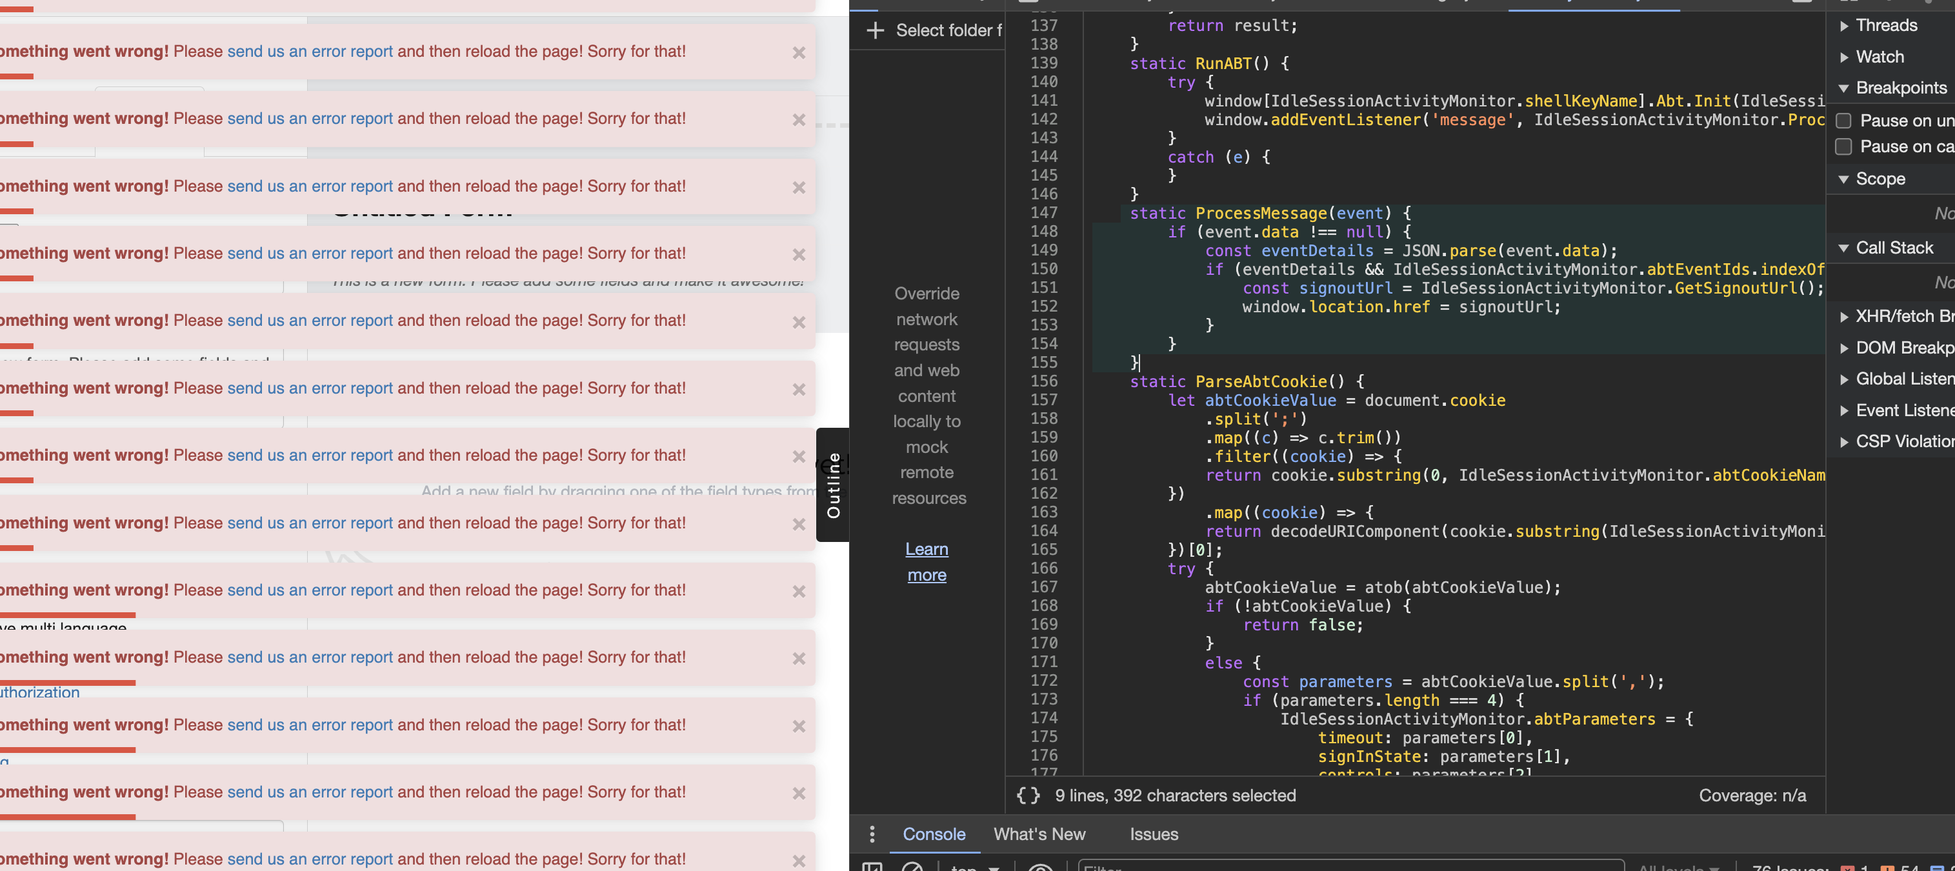
Task: Click send us an error report link
Action: click(x=310, y=52)
